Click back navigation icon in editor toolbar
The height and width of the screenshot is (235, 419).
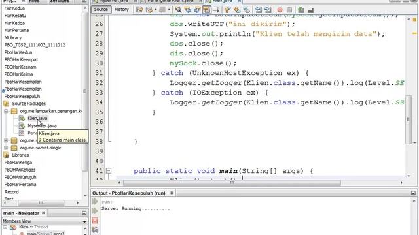pyautogui.click(x=149, y=10)
